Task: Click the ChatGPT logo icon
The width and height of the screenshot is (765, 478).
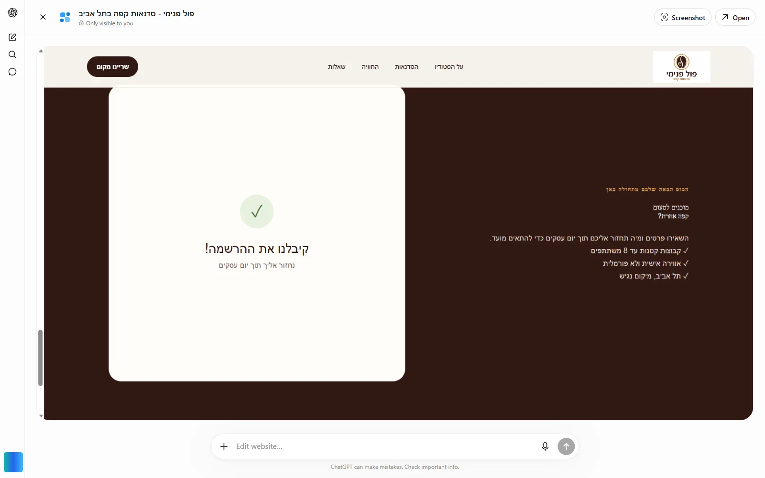Action: pyautogui.click(x=12, y=13)
